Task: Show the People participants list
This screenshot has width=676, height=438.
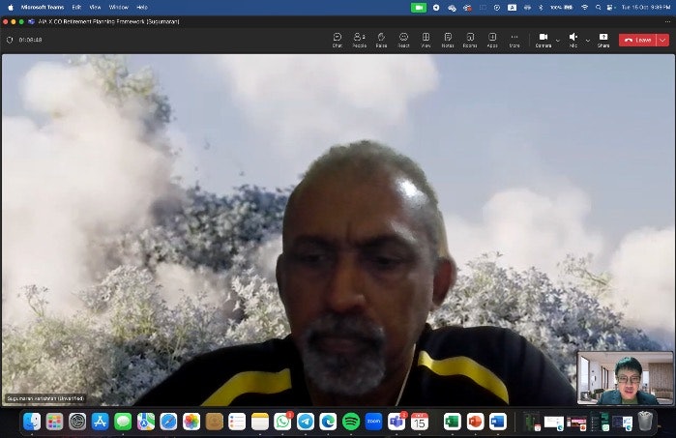Action: point(359,40)
